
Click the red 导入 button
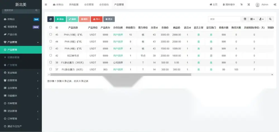click(x=97, y=19)
